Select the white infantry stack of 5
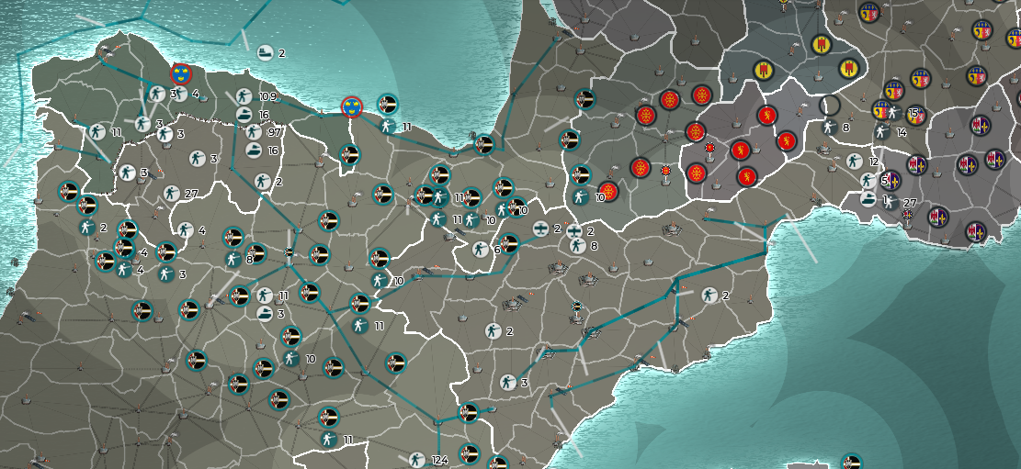The width and height of the screenshot is (1021, 469). point(868,181)
